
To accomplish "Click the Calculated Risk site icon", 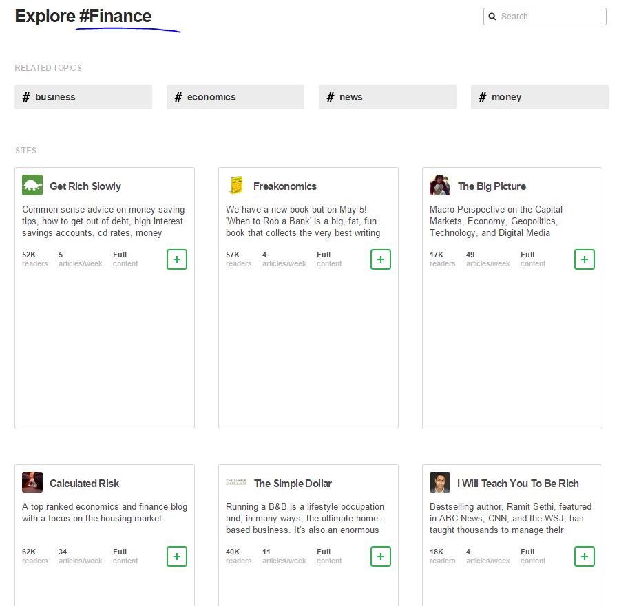I will [32, 483].
